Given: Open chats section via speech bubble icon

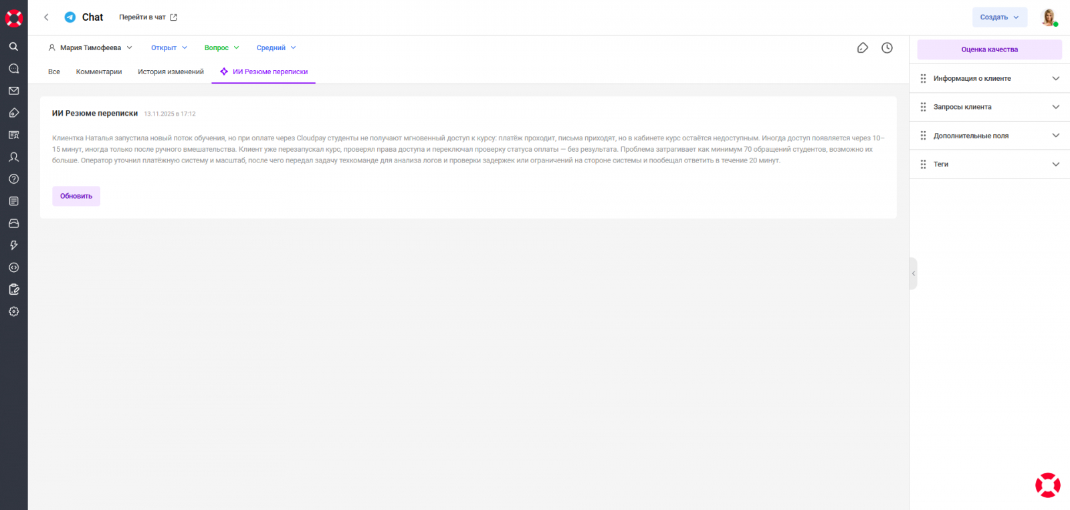Looking at the screenshot, I should coord(13,69).
